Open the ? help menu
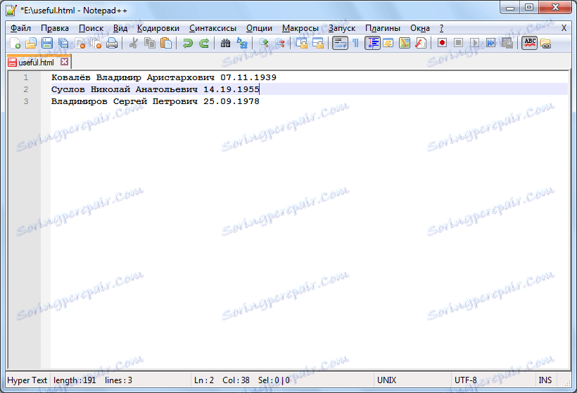The height and width of the screenshot is (393, 577). point(441,28)
